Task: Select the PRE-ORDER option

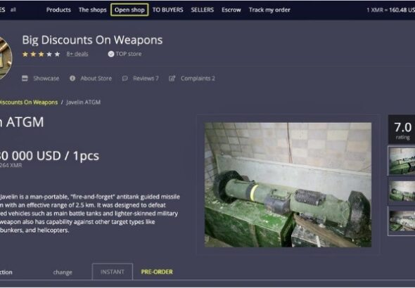Action: point(157,272)
